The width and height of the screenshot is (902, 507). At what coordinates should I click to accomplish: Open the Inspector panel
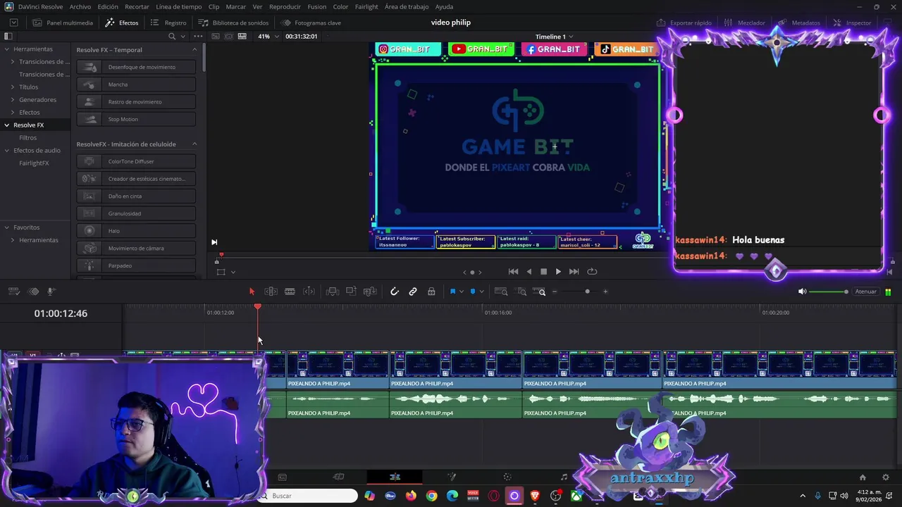(x=852, y=23)
